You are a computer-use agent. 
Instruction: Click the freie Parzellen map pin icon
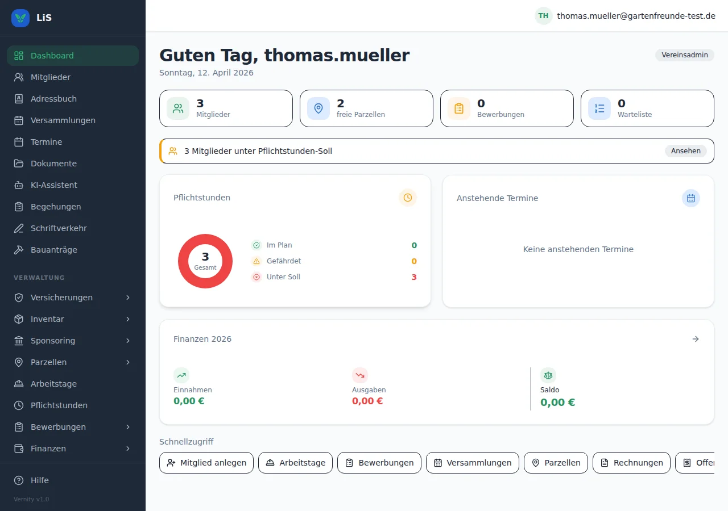click(x=318, y=108)
